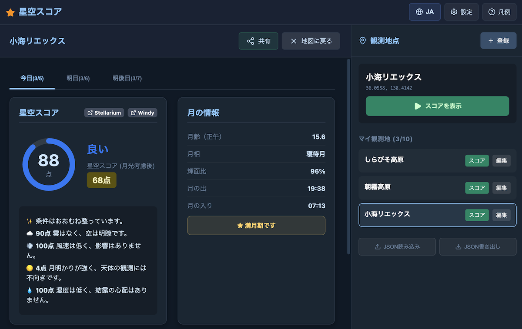Click 編集 for 朝霧高原

tap(501, 187)
